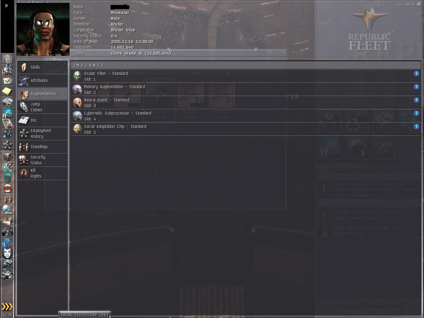Click the pale face portrait Neocom icon
This screenshot has width=424, height=318.
7,253
